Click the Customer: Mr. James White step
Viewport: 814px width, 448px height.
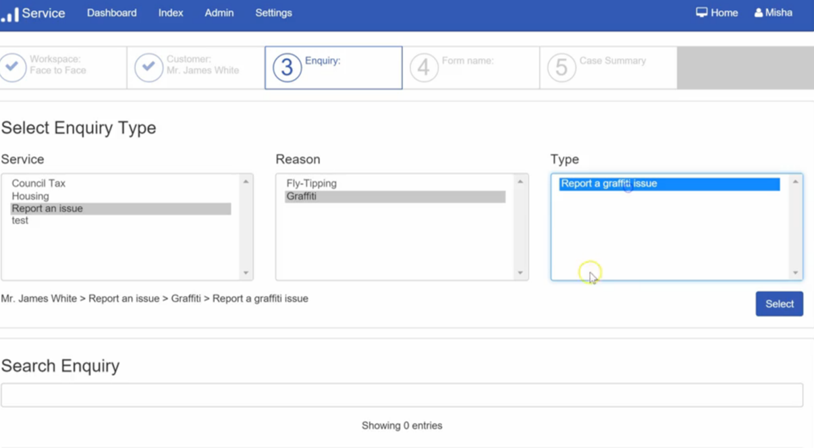pos(196,67)
